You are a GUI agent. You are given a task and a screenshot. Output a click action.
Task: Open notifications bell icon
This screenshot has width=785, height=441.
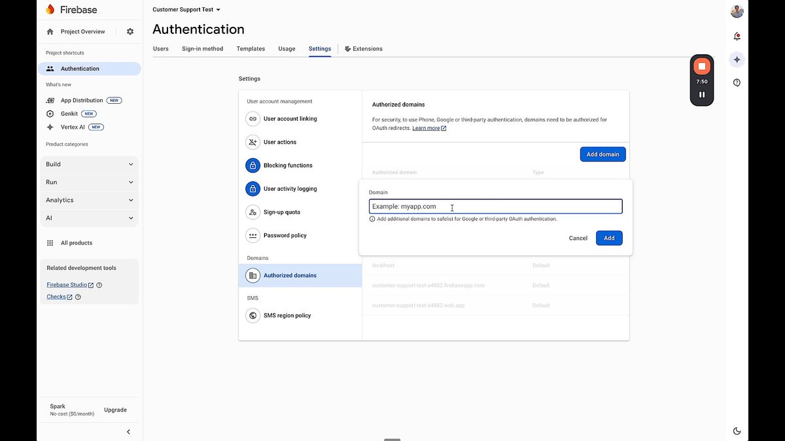tap(737, 36)
